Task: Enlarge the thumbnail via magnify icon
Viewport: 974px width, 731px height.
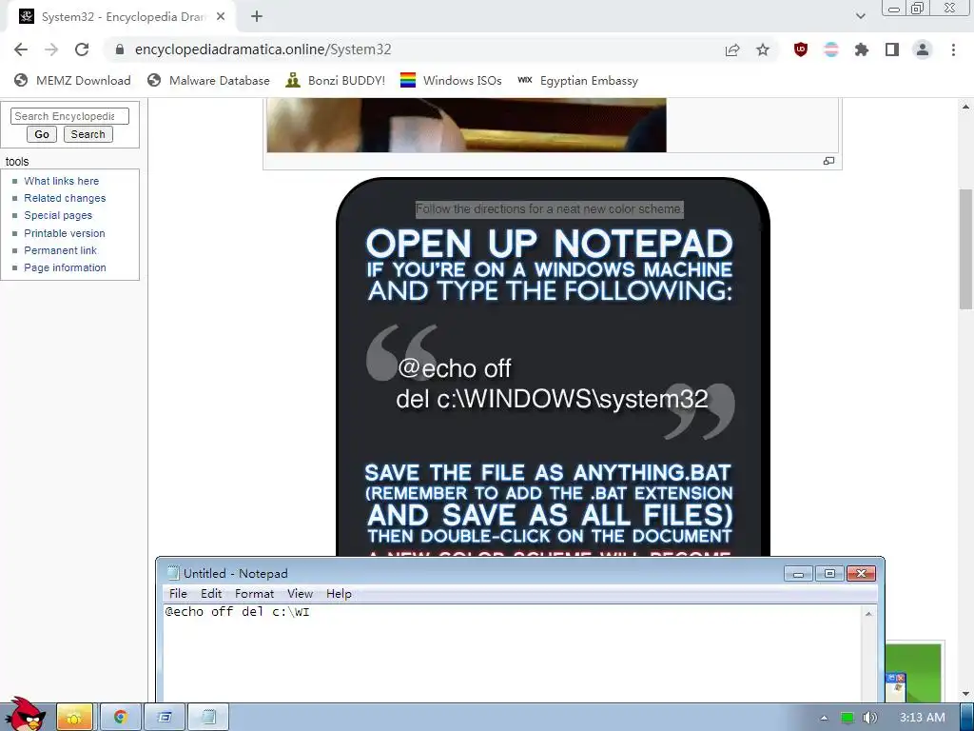Action: pyautogui.click(x=828, y=161)
